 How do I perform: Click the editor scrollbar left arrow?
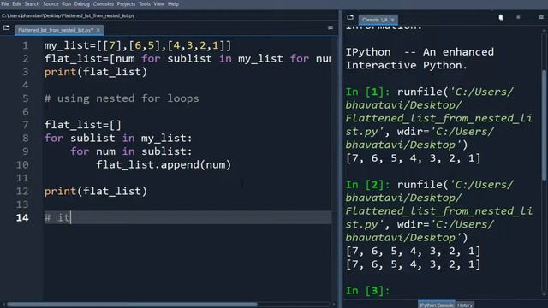coord(3,305)
